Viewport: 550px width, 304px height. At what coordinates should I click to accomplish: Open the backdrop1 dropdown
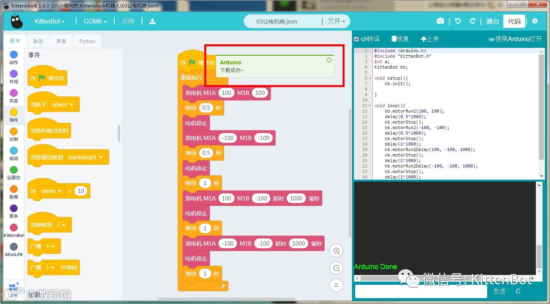pos(86,157)
